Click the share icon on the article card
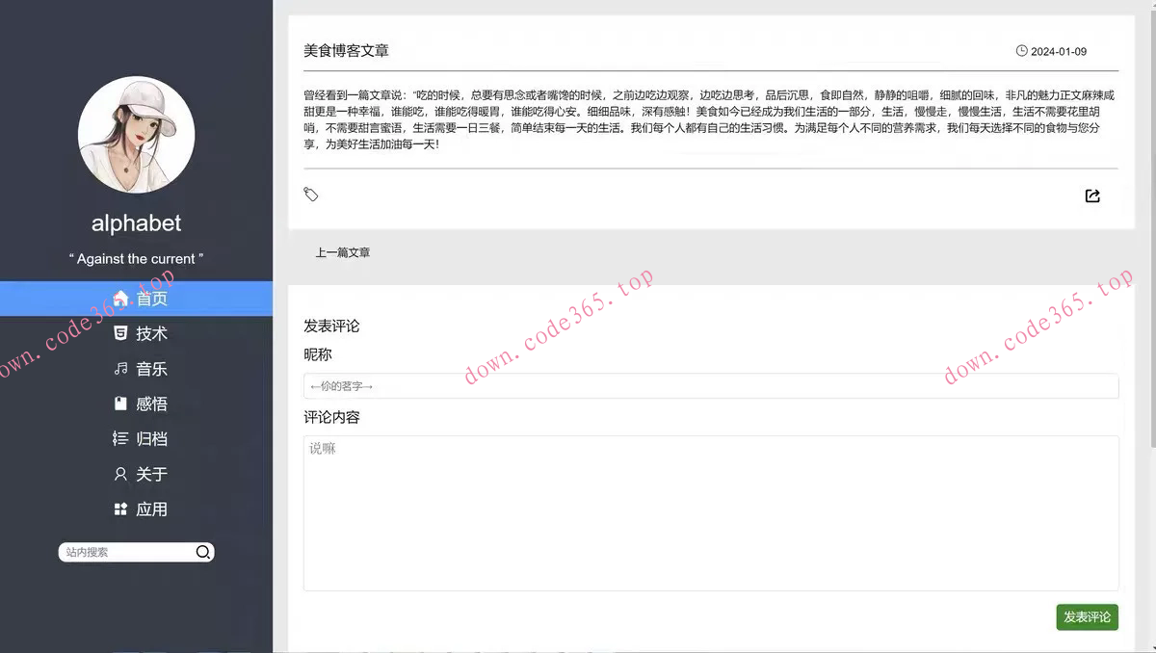 (x=1092, y=196)
